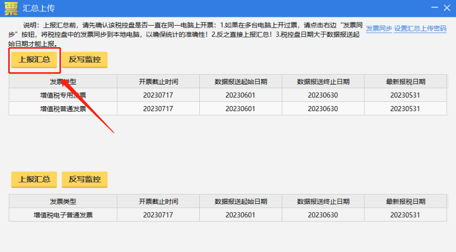Click the yellow 票 app icon in title bar
Viewport: 456px width, 252px height.
tap(11, 8)
